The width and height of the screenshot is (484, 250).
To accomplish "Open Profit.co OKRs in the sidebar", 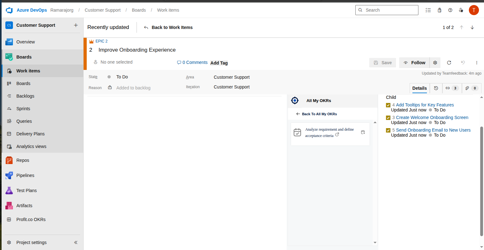I will tap(43, 219).
